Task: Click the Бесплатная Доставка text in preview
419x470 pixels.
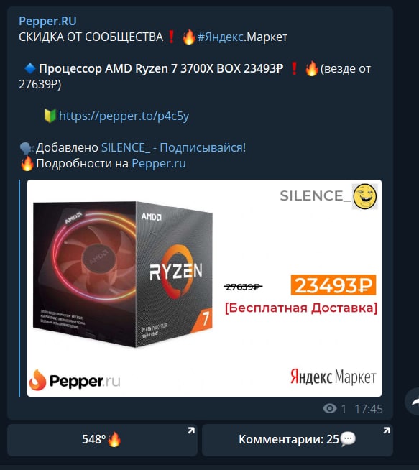Action: tap(301, 308)
